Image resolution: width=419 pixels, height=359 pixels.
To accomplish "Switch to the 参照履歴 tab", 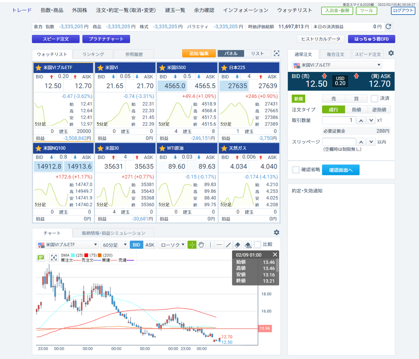I will coord(134,54).
